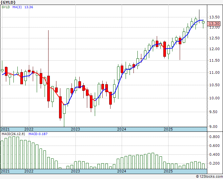Image resolution: width=223 pixels, height=179 pixels.
Task: Select the 2024 label on price timeline
Action: 122,129
